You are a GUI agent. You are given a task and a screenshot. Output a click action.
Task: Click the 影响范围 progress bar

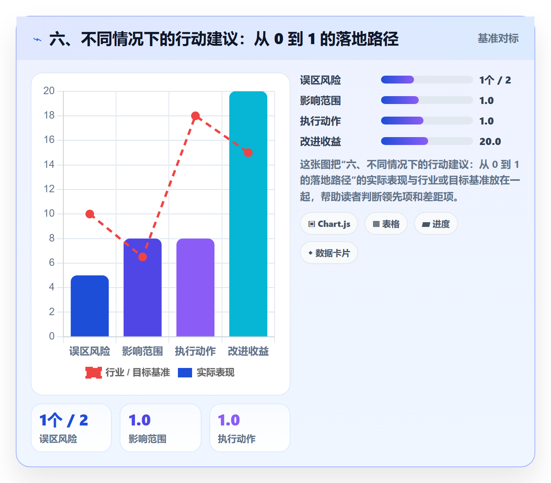click(x=427, y=100)
